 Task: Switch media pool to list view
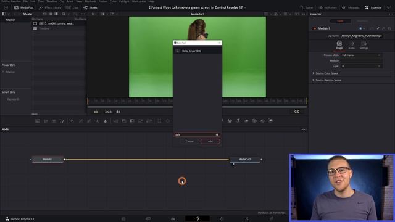[x=56, y=14]
